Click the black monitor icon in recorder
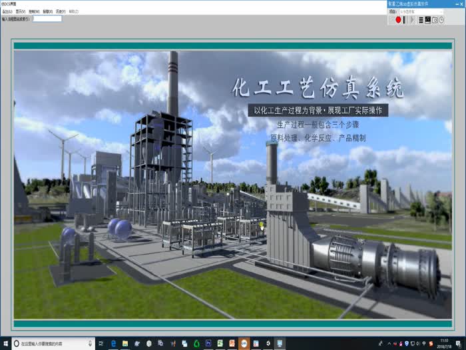This screenshot has height=350, width=466. pos(428,20)
